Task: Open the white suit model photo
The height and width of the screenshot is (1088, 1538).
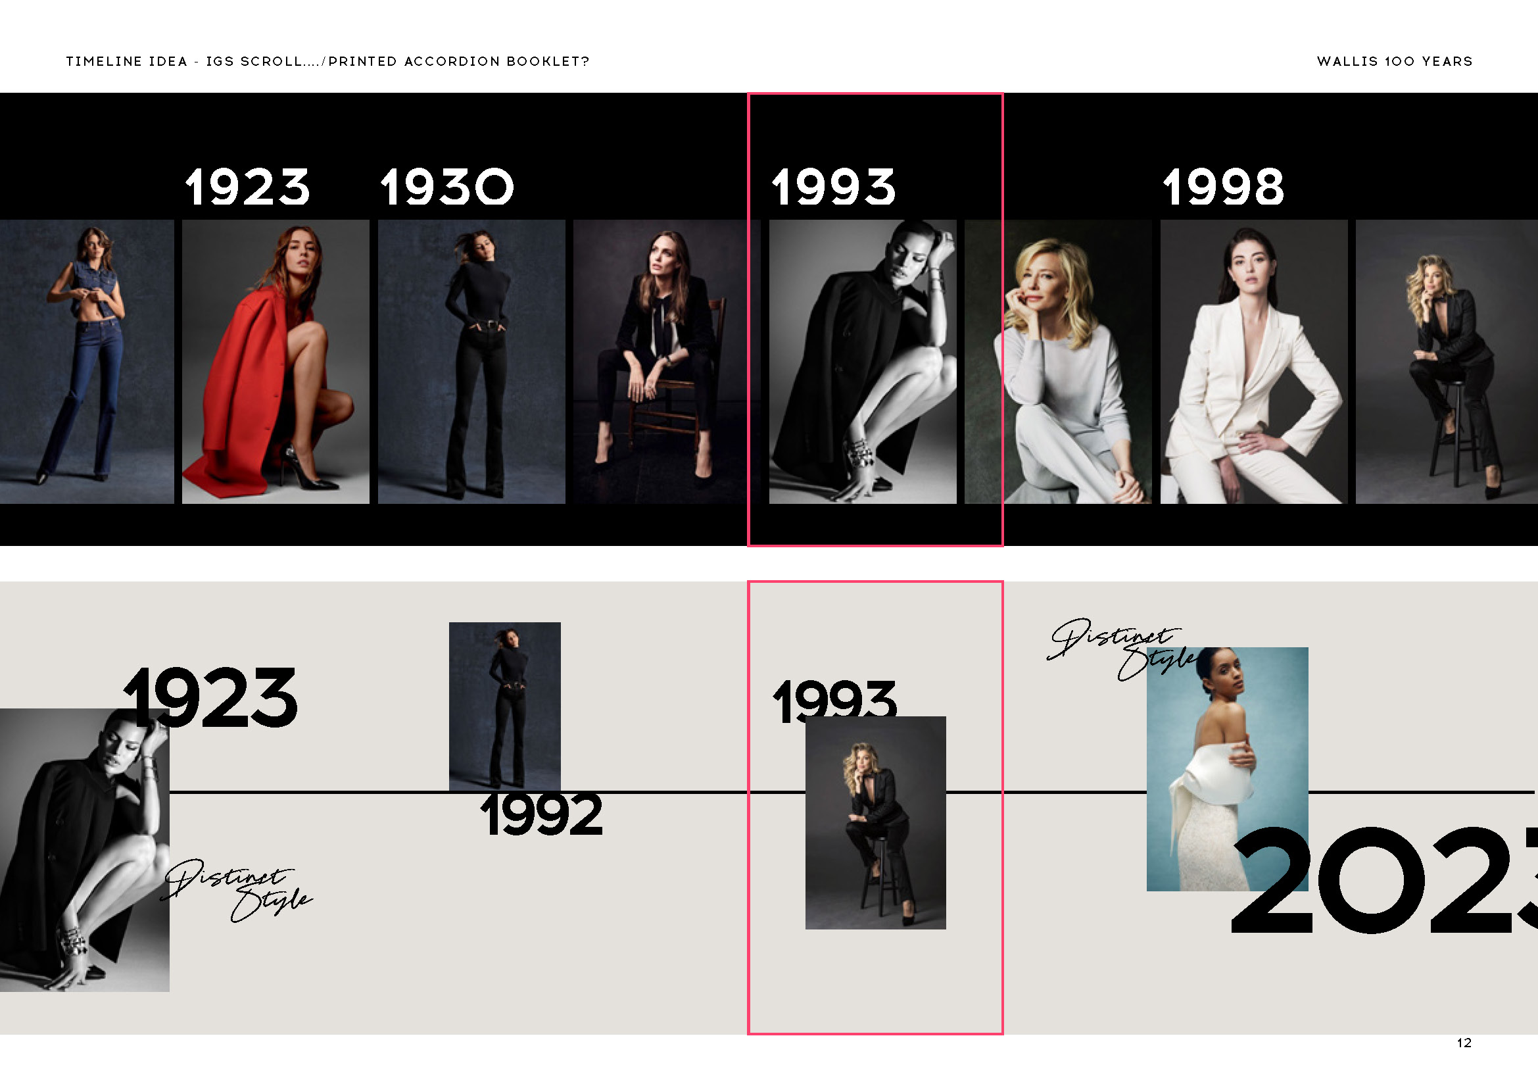Action: (x=1254, y=362)
